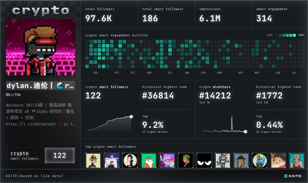Click the 'crypto' title heading

(x=40, y=10)
